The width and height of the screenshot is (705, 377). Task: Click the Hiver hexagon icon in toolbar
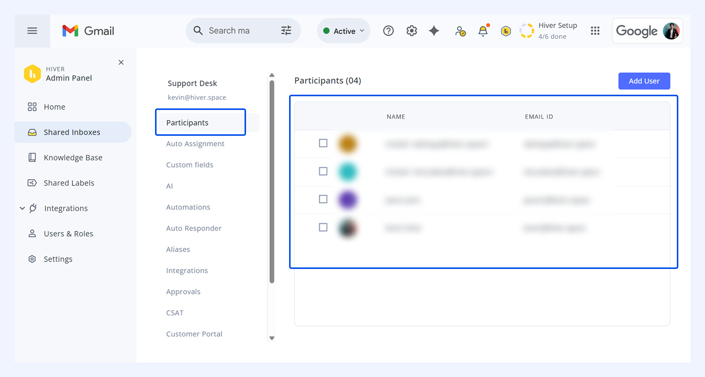[506, 31]
